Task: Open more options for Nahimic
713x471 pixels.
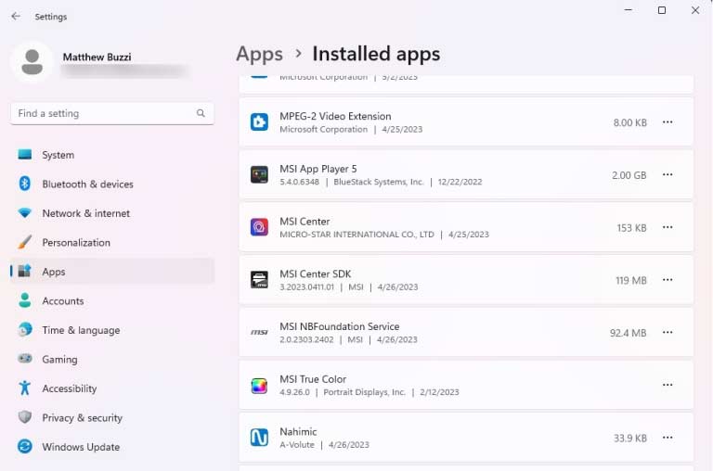Action: tap(667, 438)
